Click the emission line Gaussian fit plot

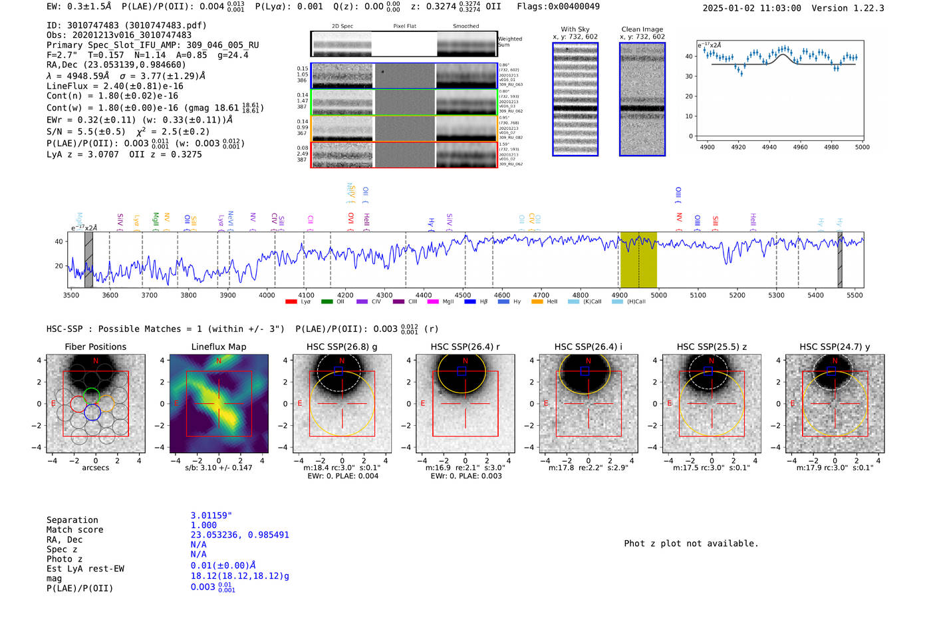(x=780, y=90)
